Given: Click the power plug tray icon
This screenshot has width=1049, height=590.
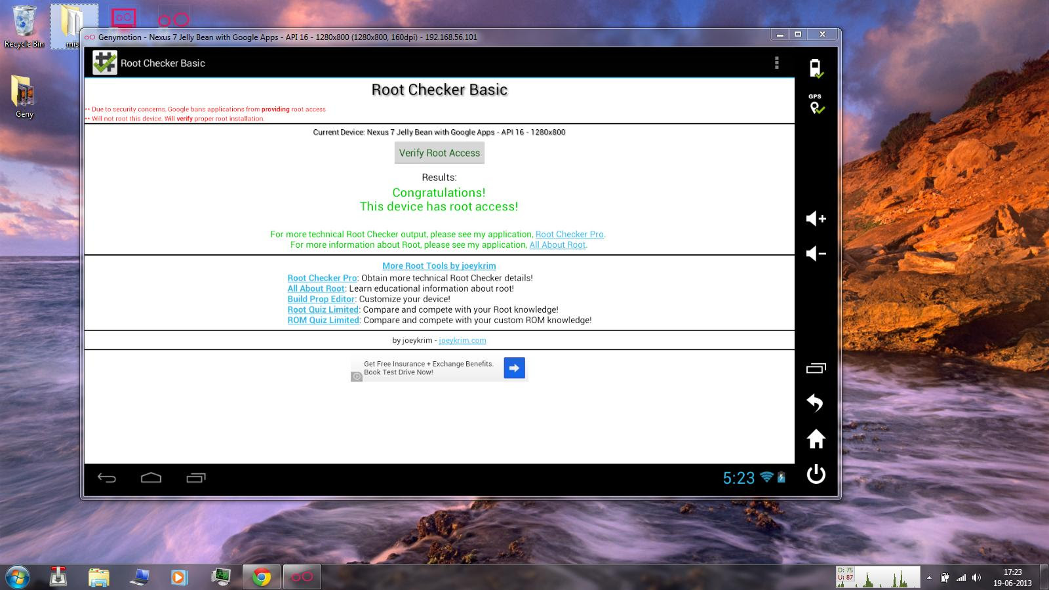Looking at the screenshot, I should tap(945, 578).
